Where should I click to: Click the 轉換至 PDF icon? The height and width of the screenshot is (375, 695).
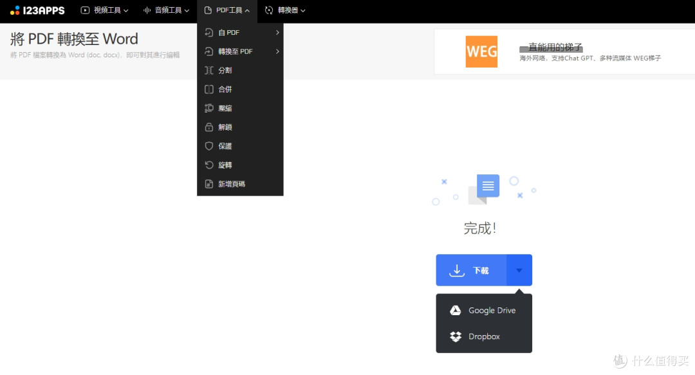(x=208, y=51)
